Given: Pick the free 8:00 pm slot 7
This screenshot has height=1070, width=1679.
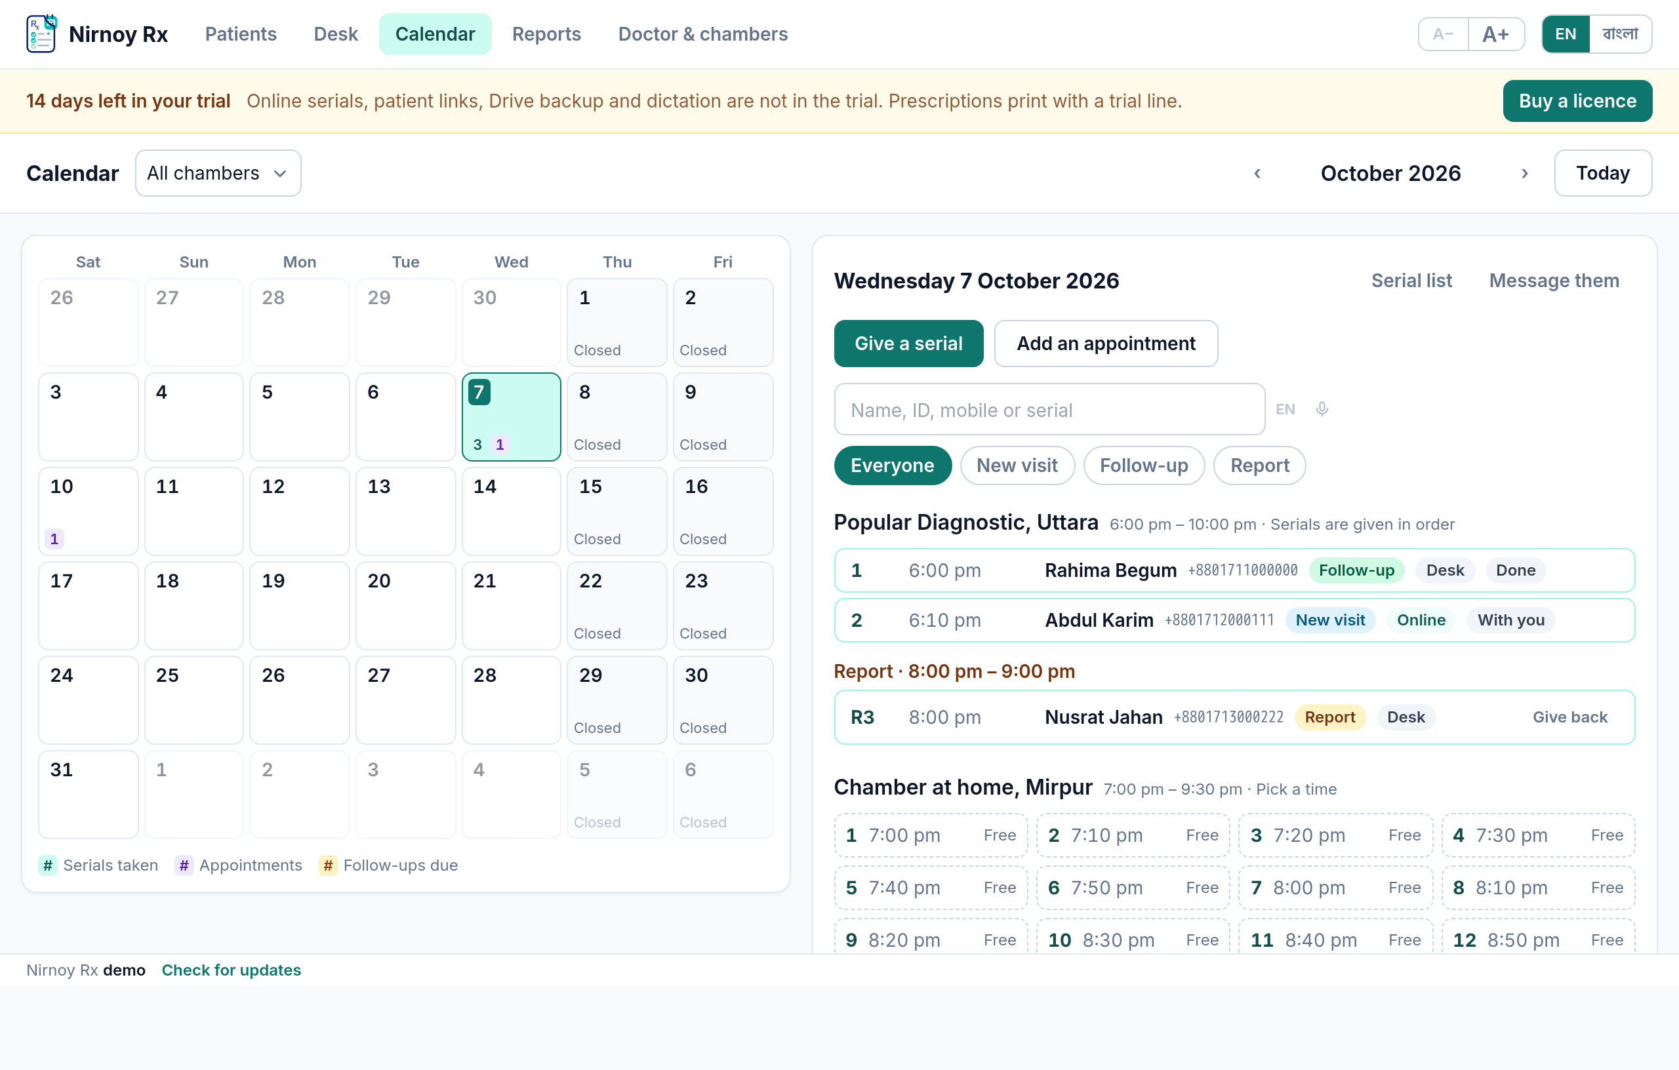Looking at the screenshot, I should click(1335, 887).
